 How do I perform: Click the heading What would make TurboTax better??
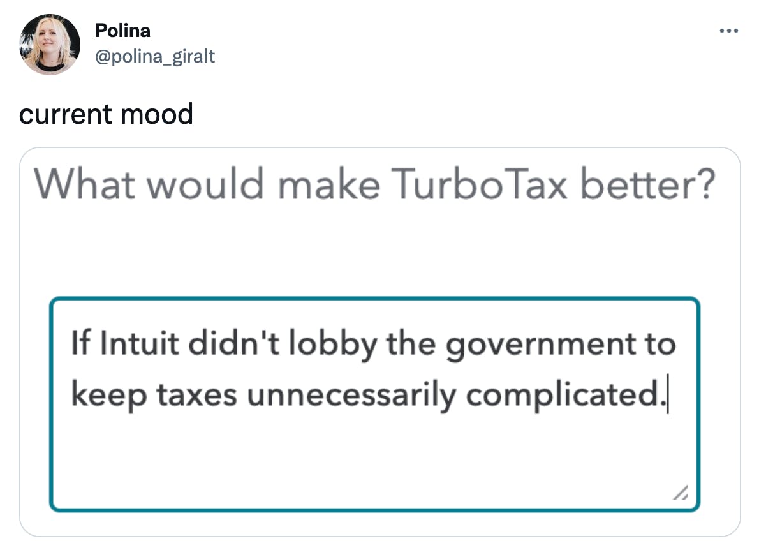click(x=374, y=184)
